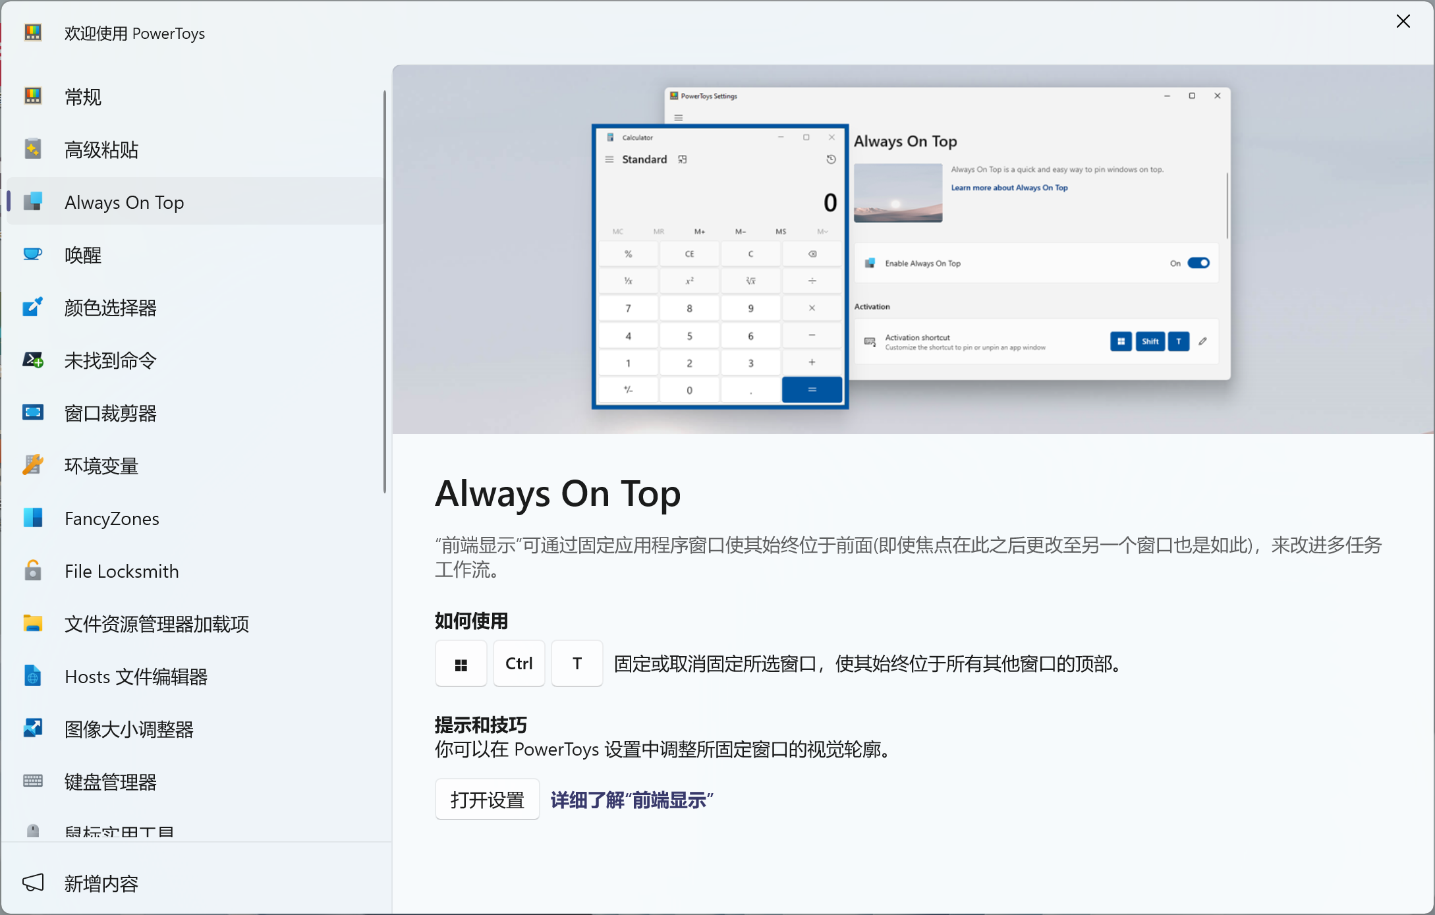The height and width of the screenshot is (915, 1435).
Task: Click the Ctrl key shortcut button
Action: (x=519, y=664)
